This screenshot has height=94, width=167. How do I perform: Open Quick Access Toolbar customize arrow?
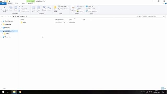pyautogui.click(x=9, y=1)
